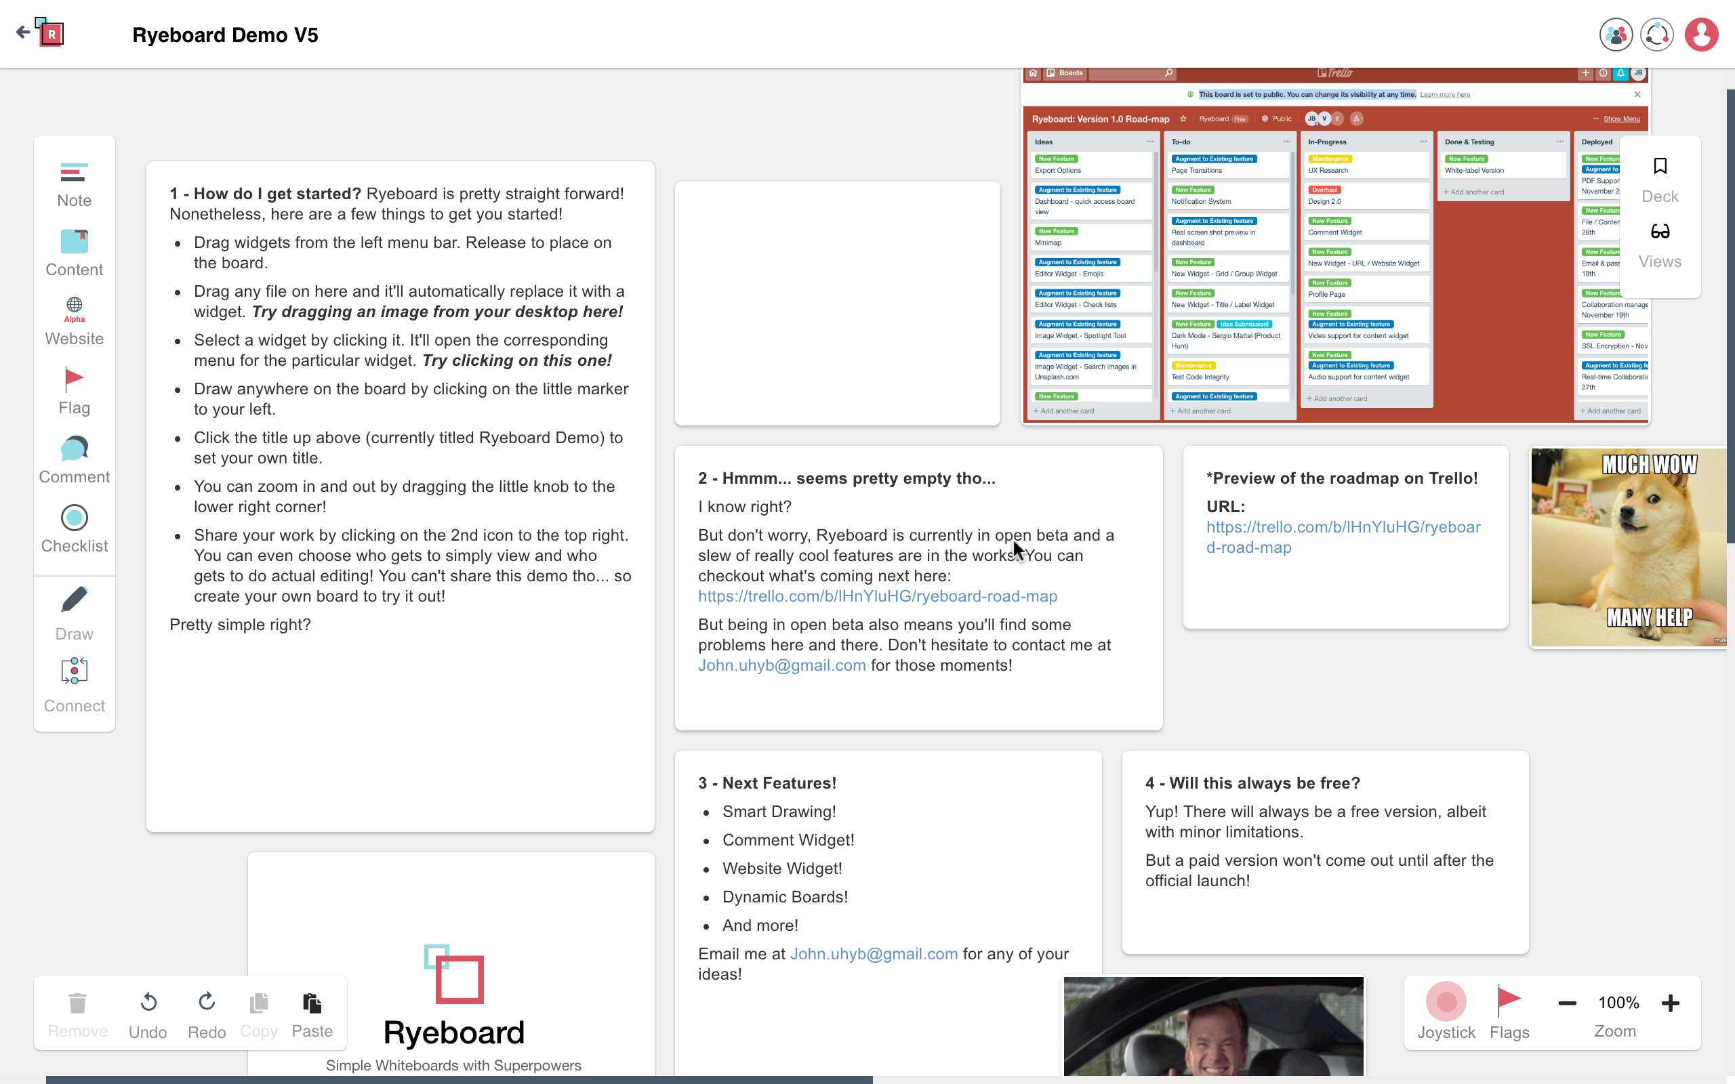Select the 'How do I get started?' note
The height and width of the screenshot is (1084, 1735).
pos(400,496)
